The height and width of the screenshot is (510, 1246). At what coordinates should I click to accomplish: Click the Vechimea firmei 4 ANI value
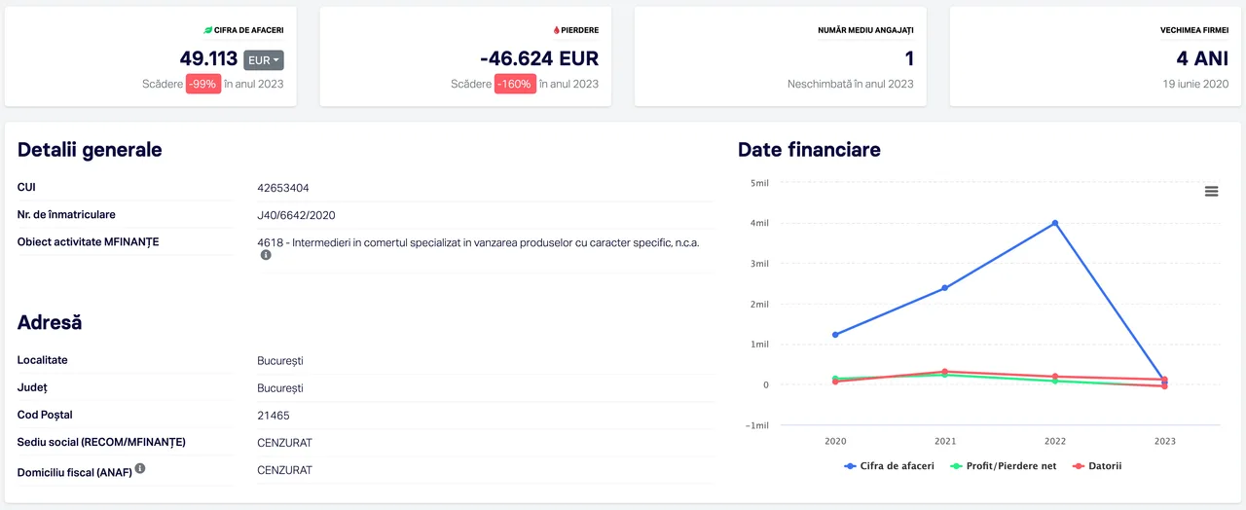[x=1202, y=59]
